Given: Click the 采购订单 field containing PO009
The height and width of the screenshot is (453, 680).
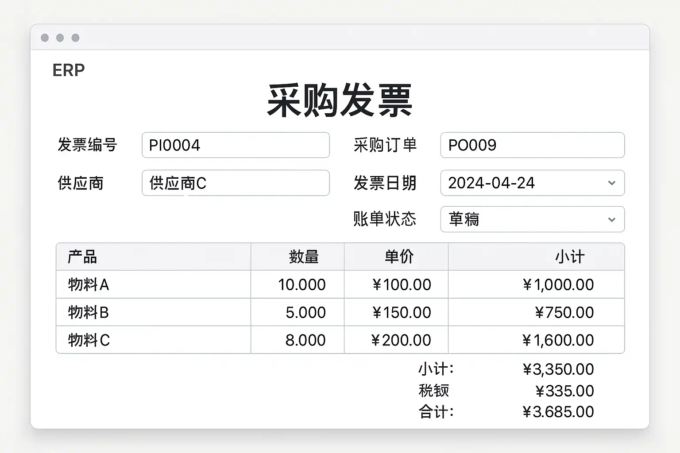Looking at the screenshot, I should tap(532, 145).
